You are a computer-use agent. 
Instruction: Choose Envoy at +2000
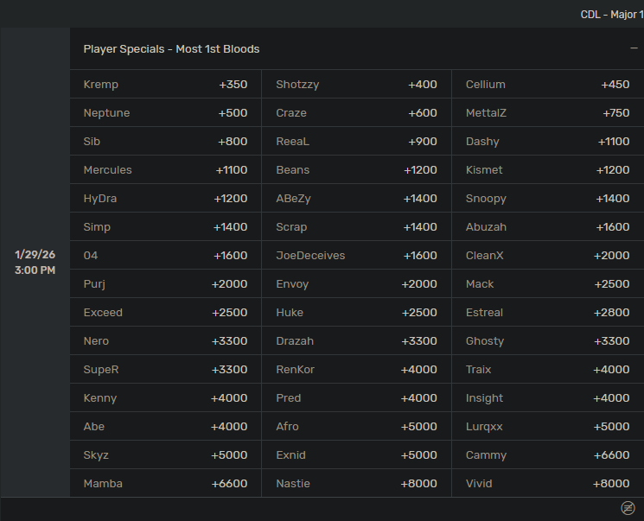(356, 284)
